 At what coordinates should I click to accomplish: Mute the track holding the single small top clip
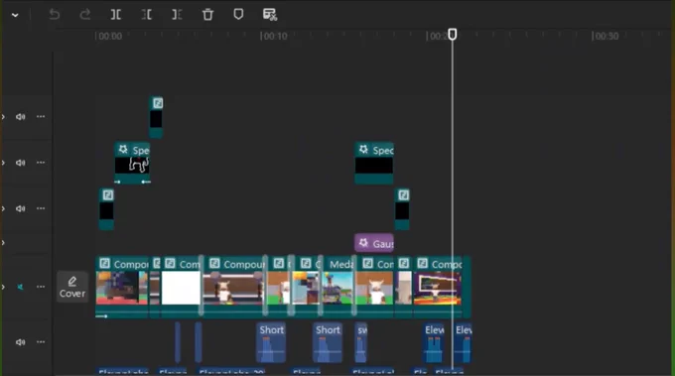coord(20,117)
